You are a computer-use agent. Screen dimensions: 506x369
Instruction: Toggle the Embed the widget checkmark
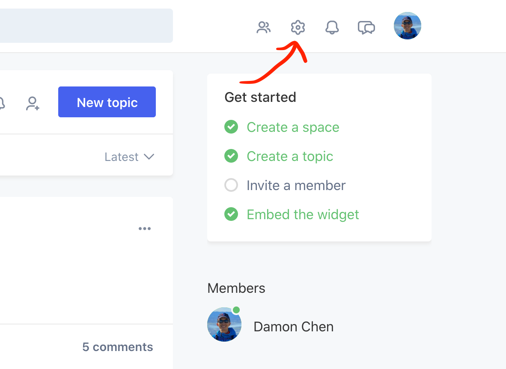pos(231,214)
